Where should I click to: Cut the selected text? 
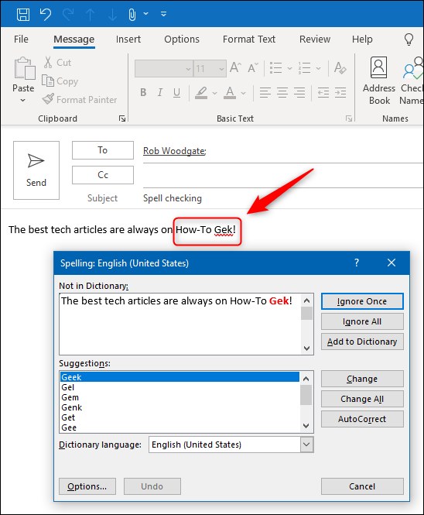57,62
